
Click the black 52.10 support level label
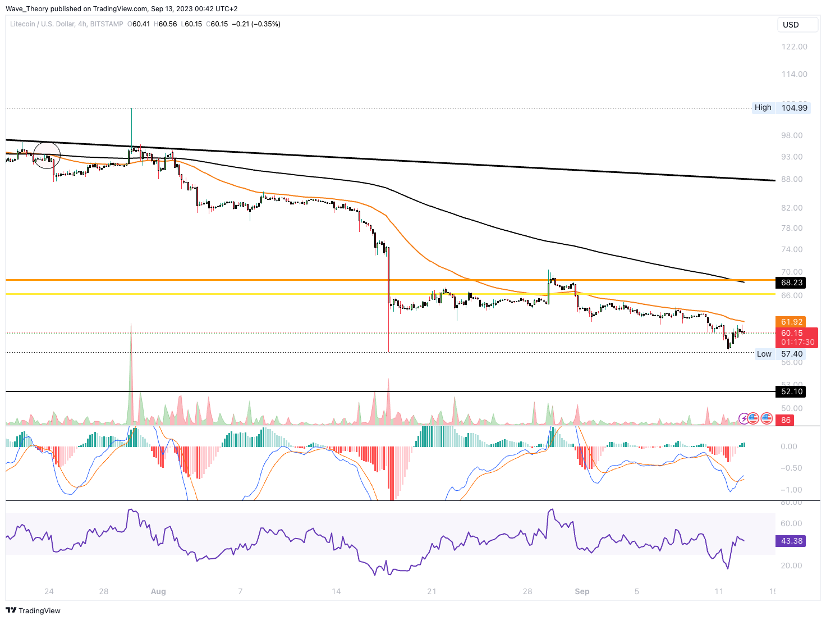(792, 391)
